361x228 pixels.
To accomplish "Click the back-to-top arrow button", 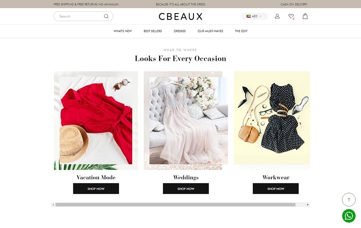I will coord(349,199).
